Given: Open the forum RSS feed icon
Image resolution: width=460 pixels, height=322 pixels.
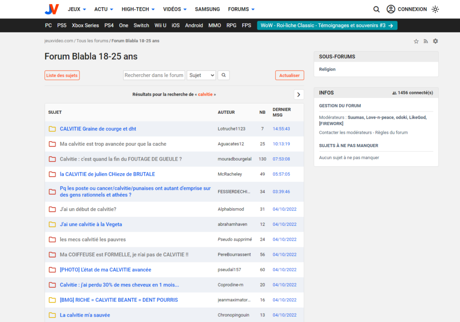Looking at the screenshot, I should (426, 41).
